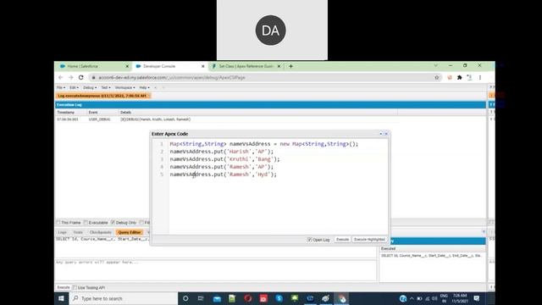The height and width of the screenshot is (305, 542).
Task: Click the Query Editor Execute button
Action: [64, 287]
